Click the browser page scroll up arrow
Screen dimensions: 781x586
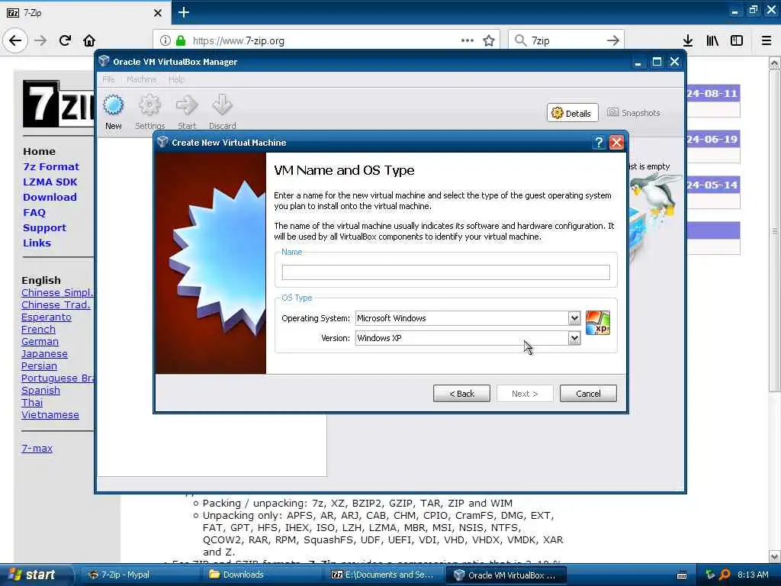pos(775,63)
